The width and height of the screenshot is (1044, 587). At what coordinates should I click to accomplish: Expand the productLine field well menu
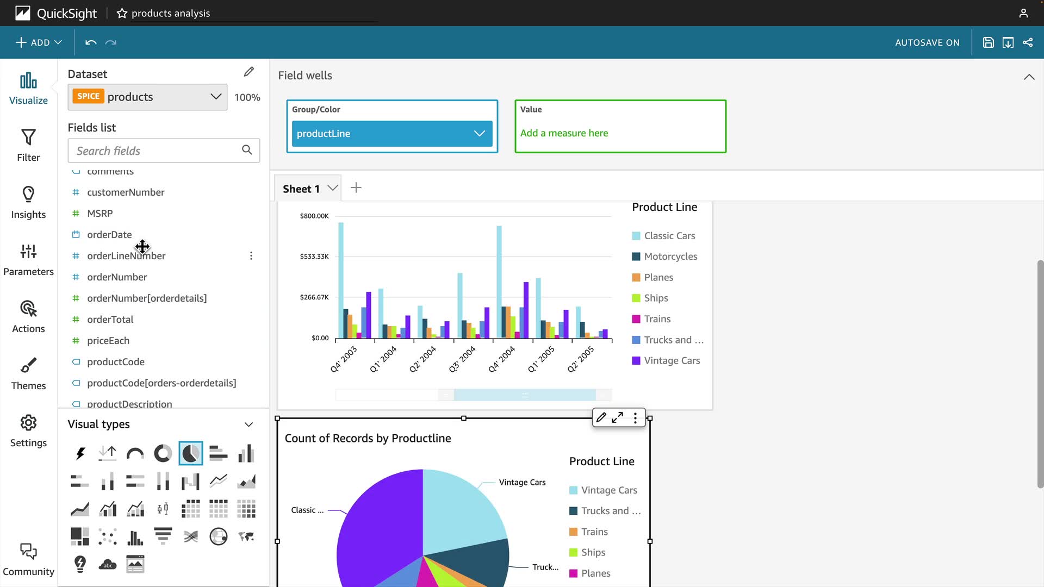[479, 134]
